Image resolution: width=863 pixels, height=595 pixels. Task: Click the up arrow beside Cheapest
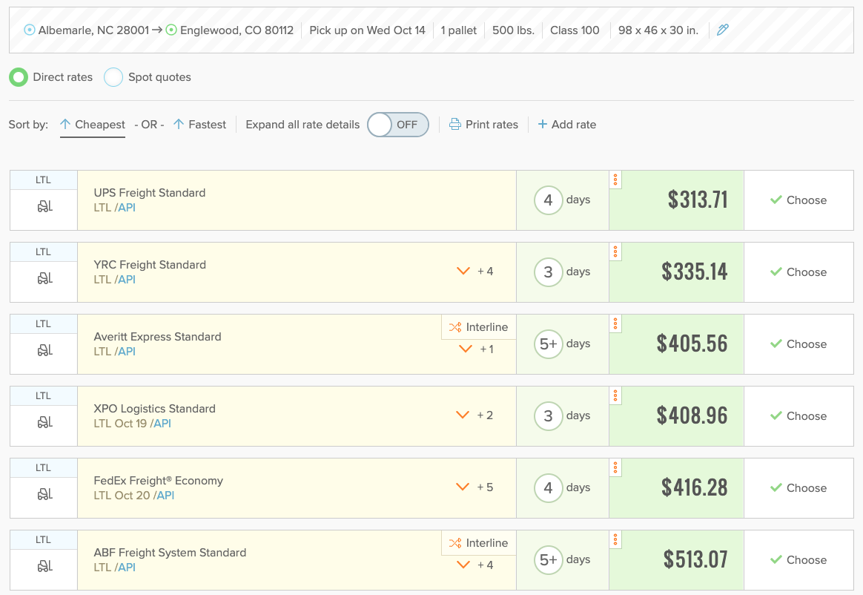pyautogui.click(x=65, y=125)
